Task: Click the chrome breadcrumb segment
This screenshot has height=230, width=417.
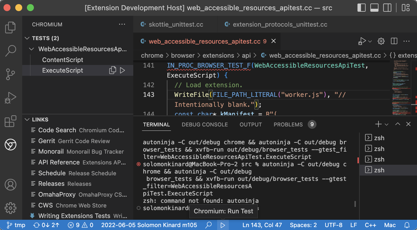Action: [152, 55]
